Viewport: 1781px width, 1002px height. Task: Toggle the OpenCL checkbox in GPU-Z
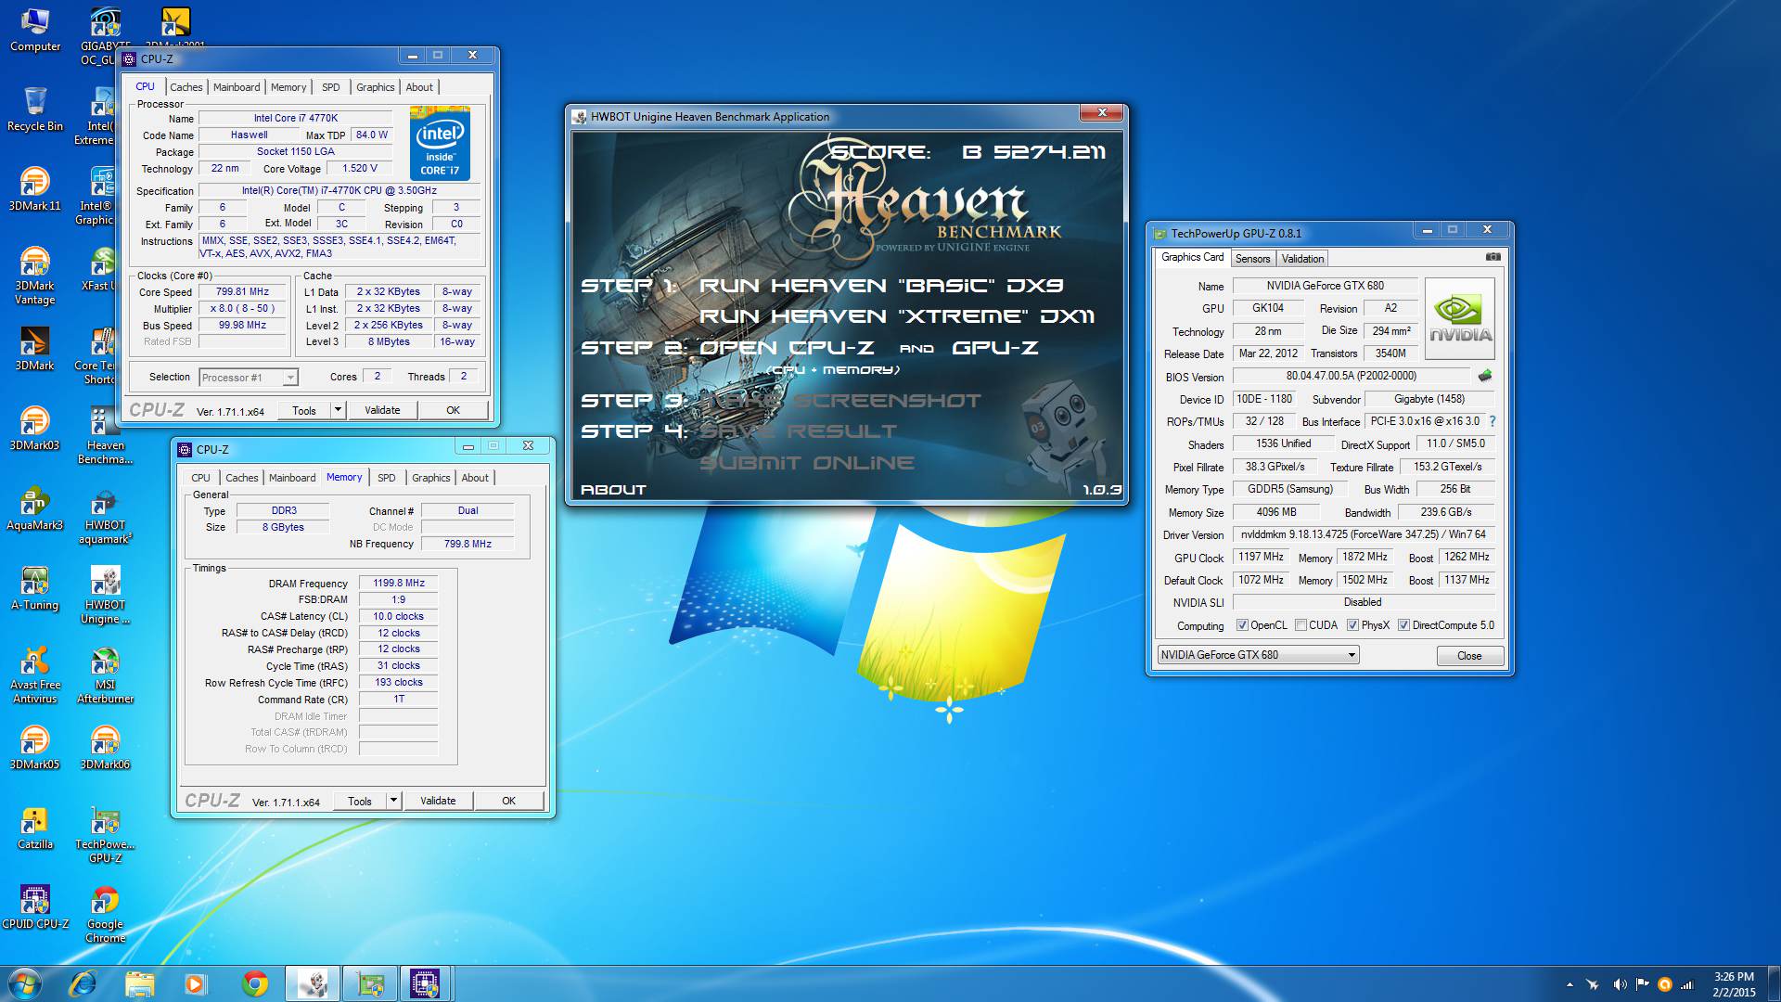coord(1242,625)
